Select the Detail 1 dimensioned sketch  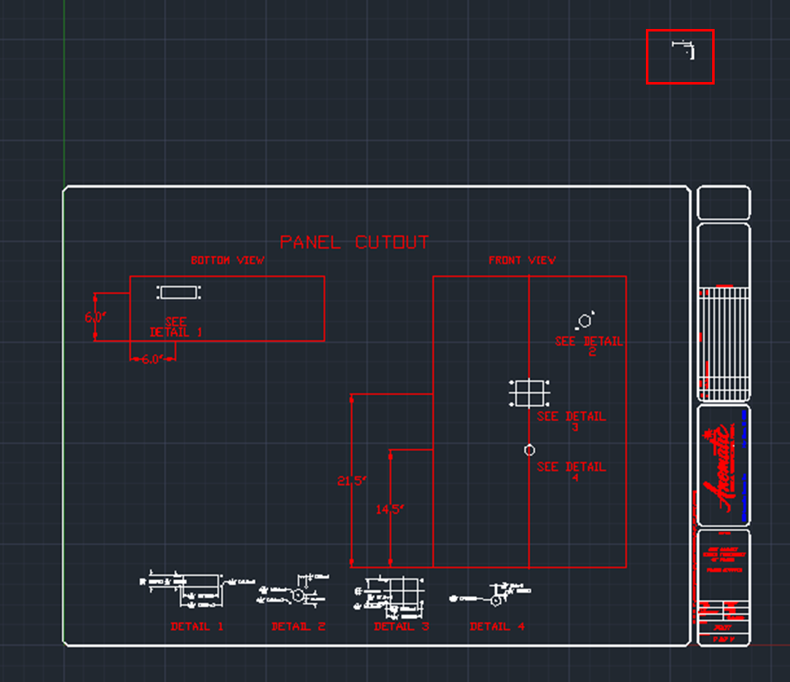196,588
